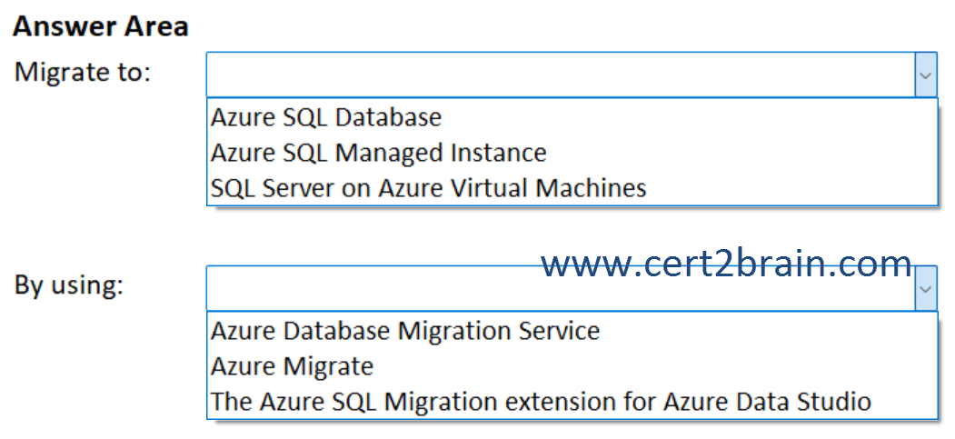Expand the Migrate to dropdown arrow
Viewport: 955px width, 439px height.
926,75
